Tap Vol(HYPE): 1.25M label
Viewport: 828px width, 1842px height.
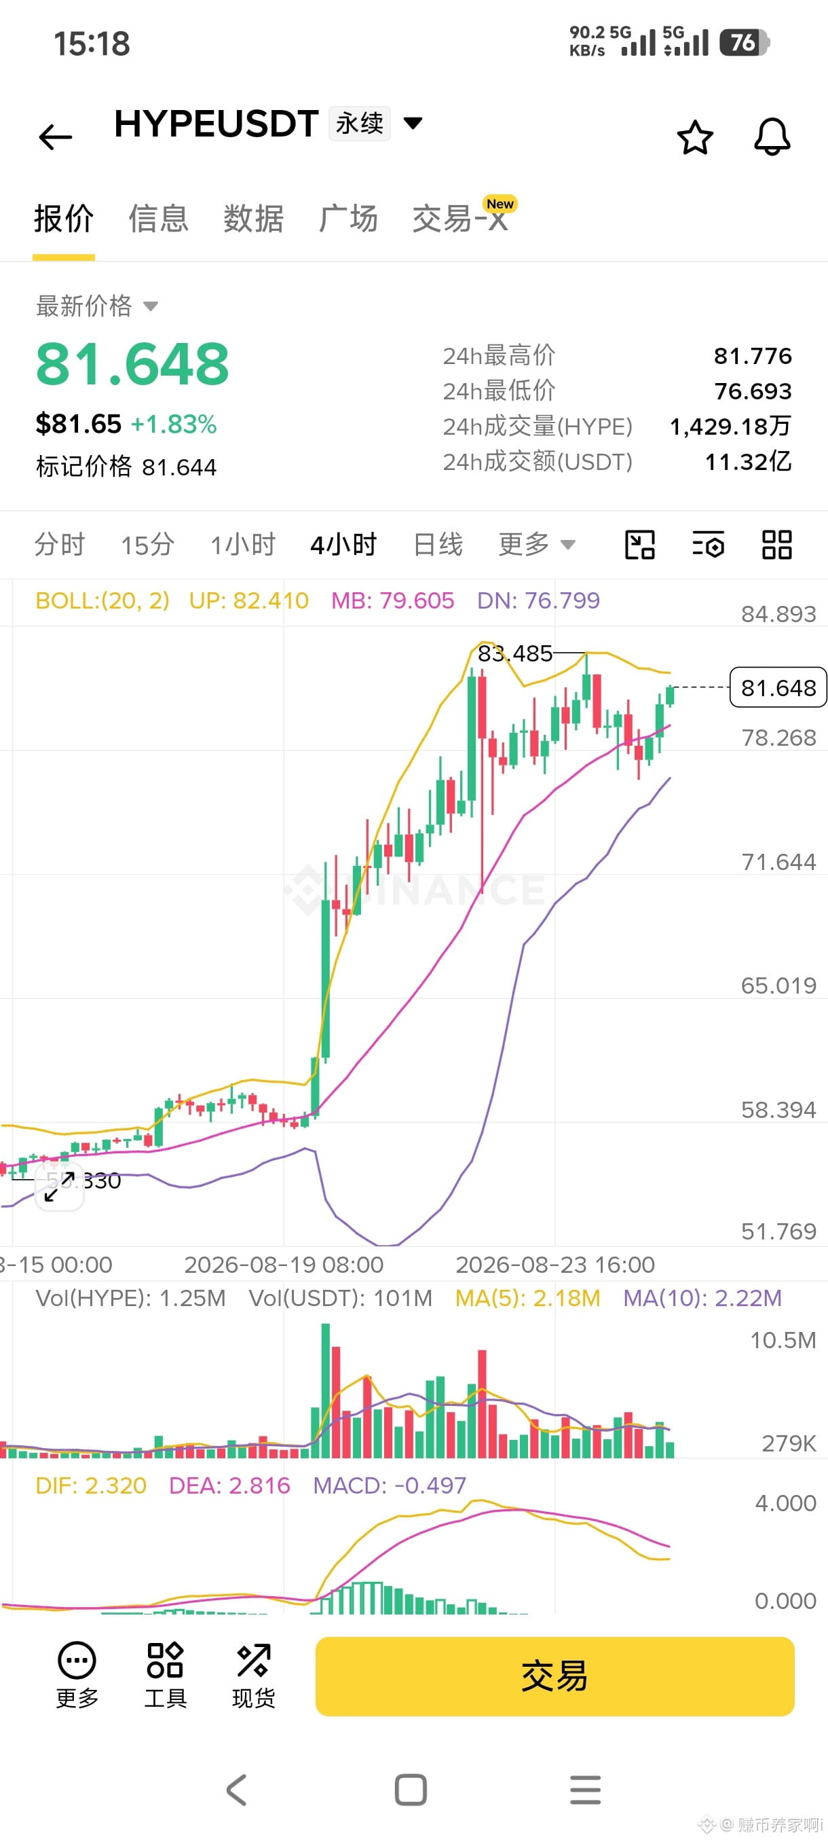click(x=131, y=1298)
